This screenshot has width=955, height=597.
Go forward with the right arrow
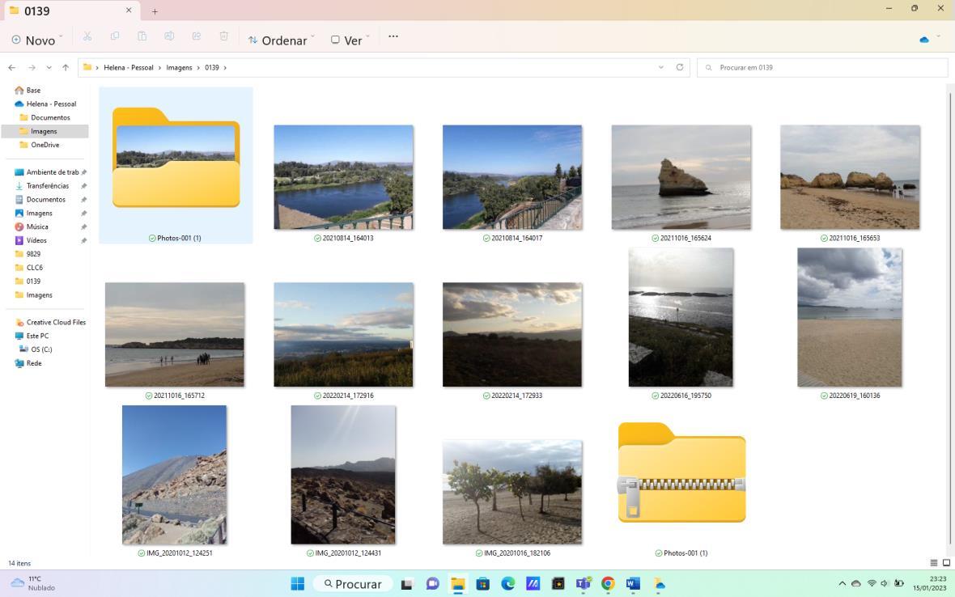coord(32,68)
